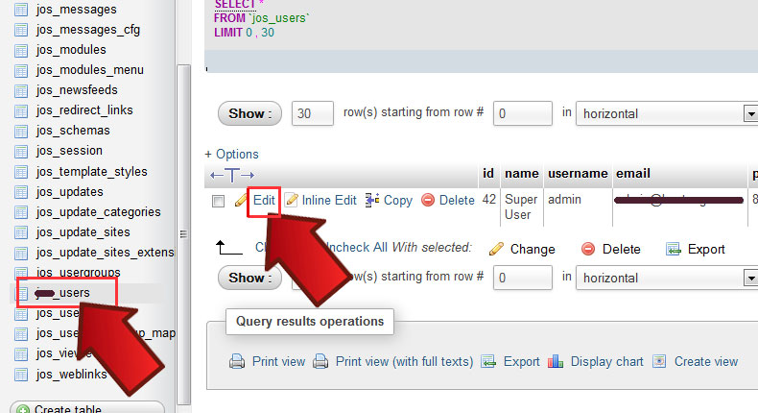Toggle full texts using the ←T→ control
The height and width of the screenshot is (413, 758).
point(231,175)
